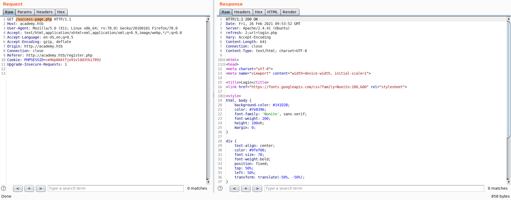
Task: Click the refresh: 2;url=login.php header
Action: [x=252, y=33]
